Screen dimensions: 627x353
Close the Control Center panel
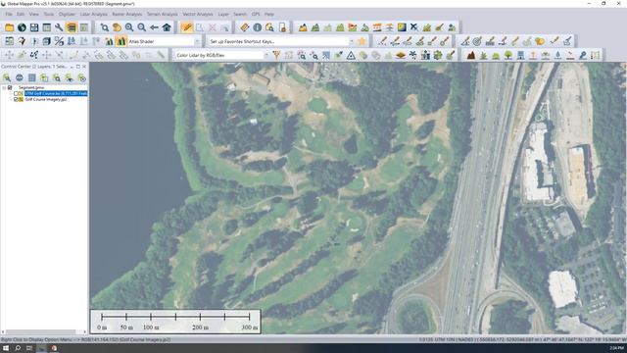(84, 67)
